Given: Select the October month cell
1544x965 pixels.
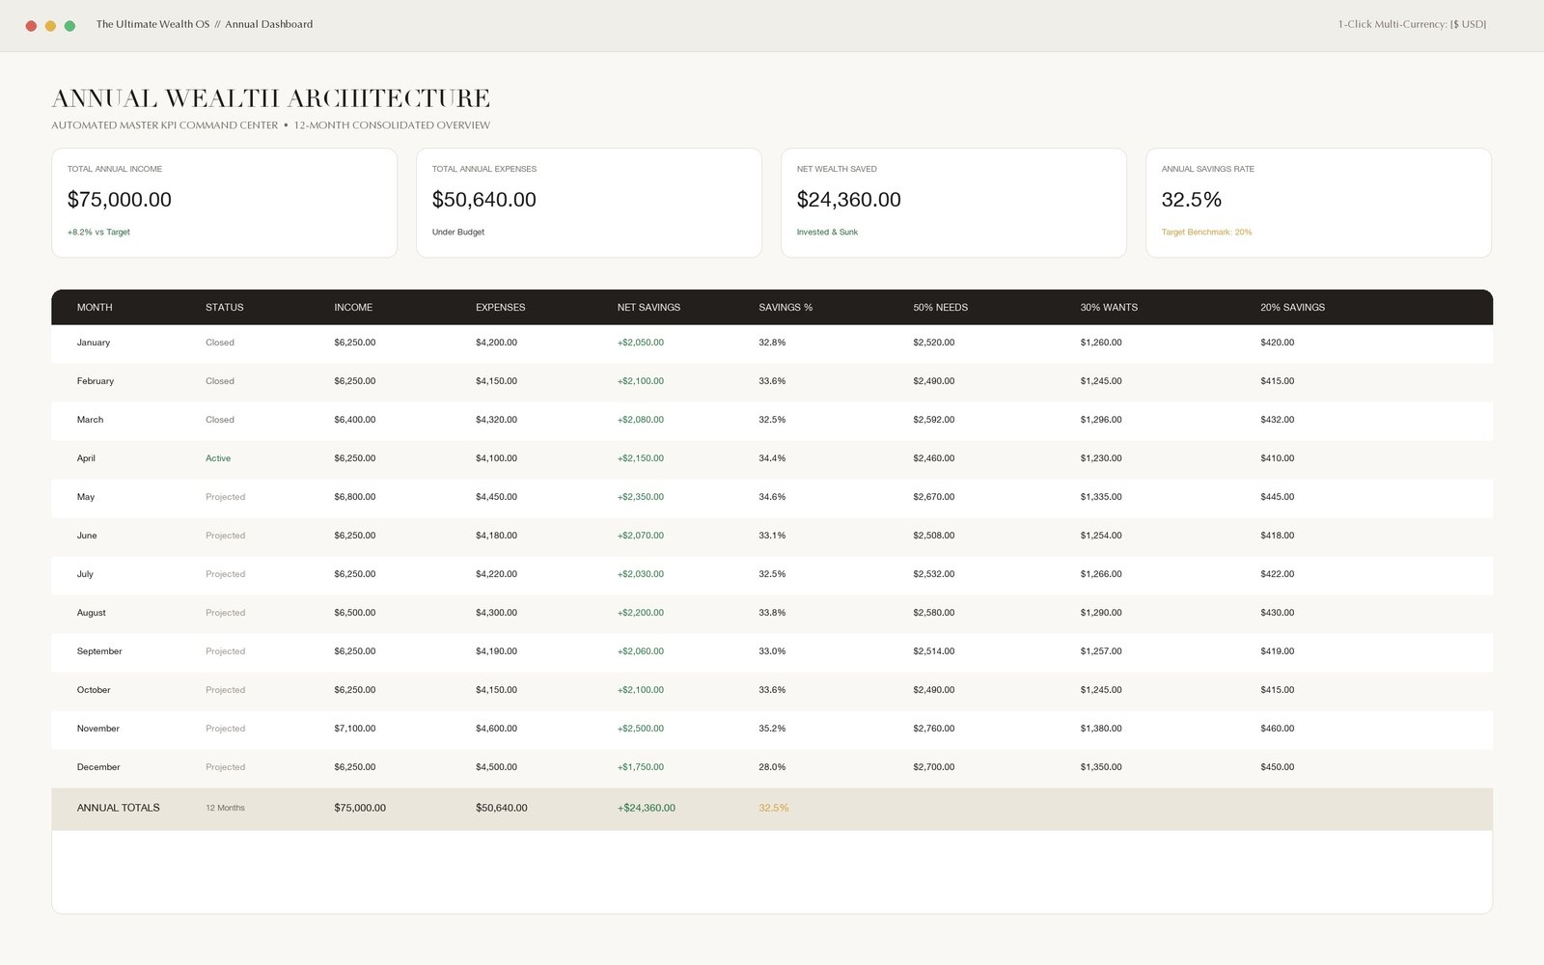Looking at the screenshot, I should (94, 690).
